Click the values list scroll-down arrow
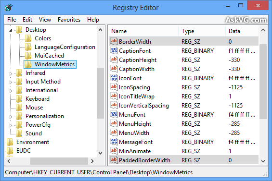The width and height of the screenshot is (272, 181). point(263,161)
